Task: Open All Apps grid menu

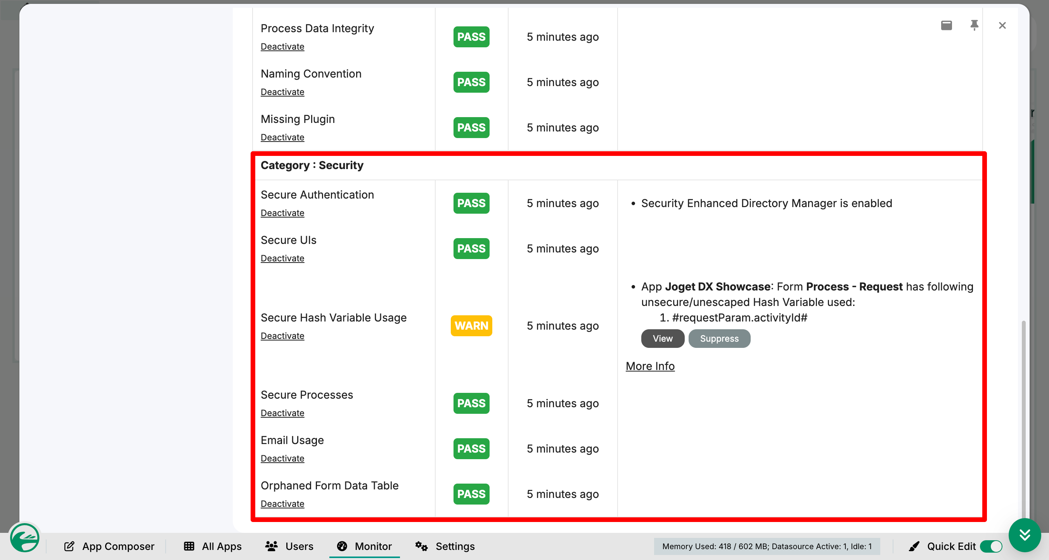Action: (213, 546)
